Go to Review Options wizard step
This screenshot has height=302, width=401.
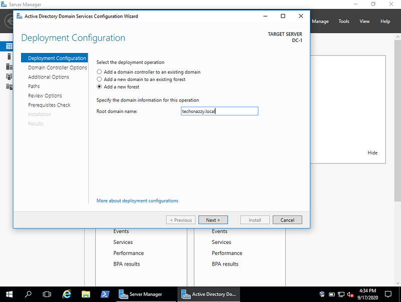(x=45, y=95)
